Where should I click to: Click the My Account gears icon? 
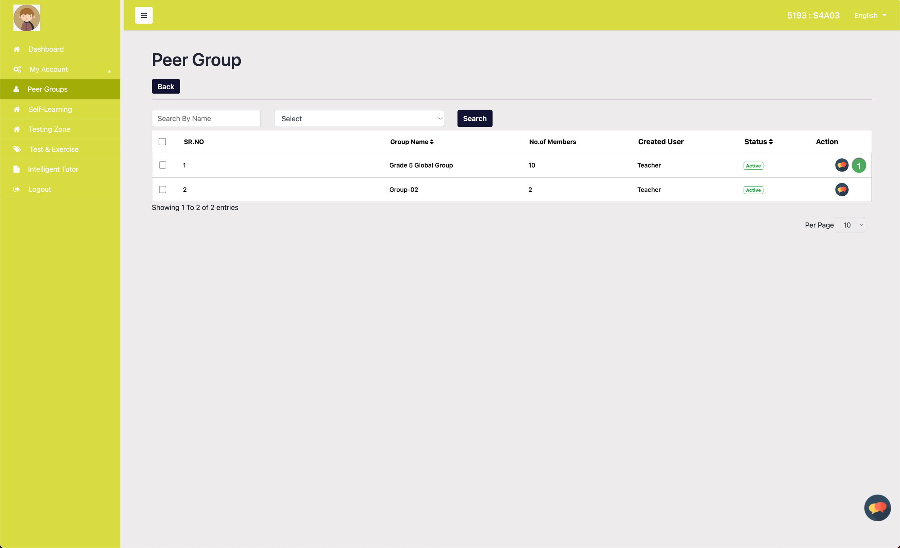(17, 69)
